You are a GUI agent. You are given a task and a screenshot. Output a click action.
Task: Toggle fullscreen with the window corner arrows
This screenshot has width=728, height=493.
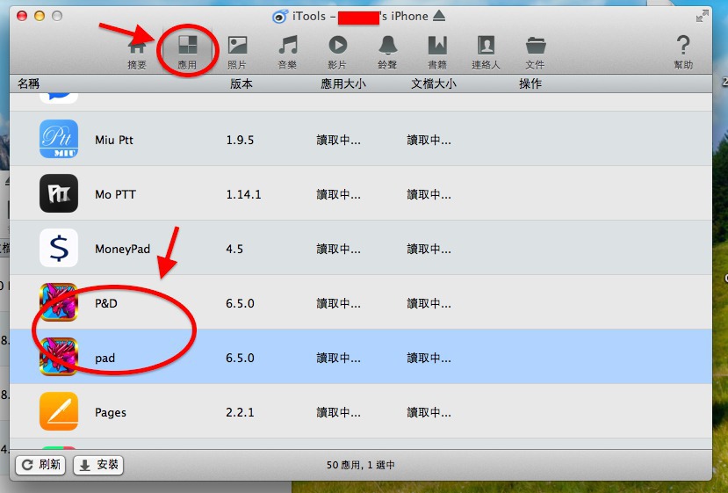[702, 17]
